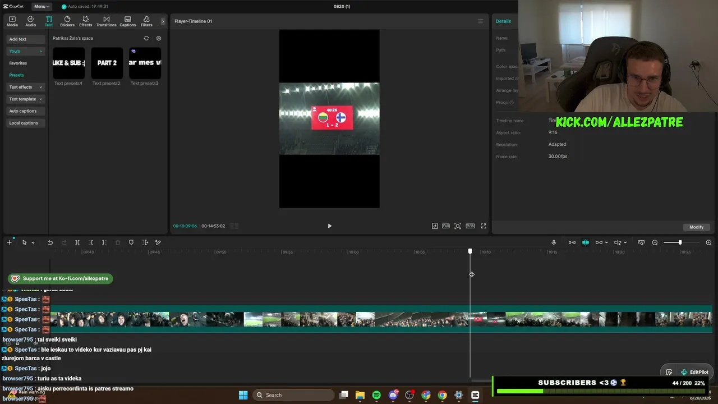Open Spotify from the taskbar
718x404 pixels.
click(376, 395)
